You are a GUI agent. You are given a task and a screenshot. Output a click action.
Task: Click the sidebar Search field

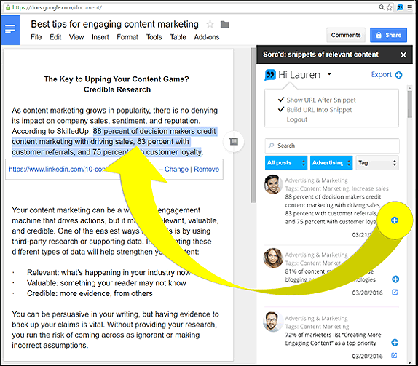(332, 146)
